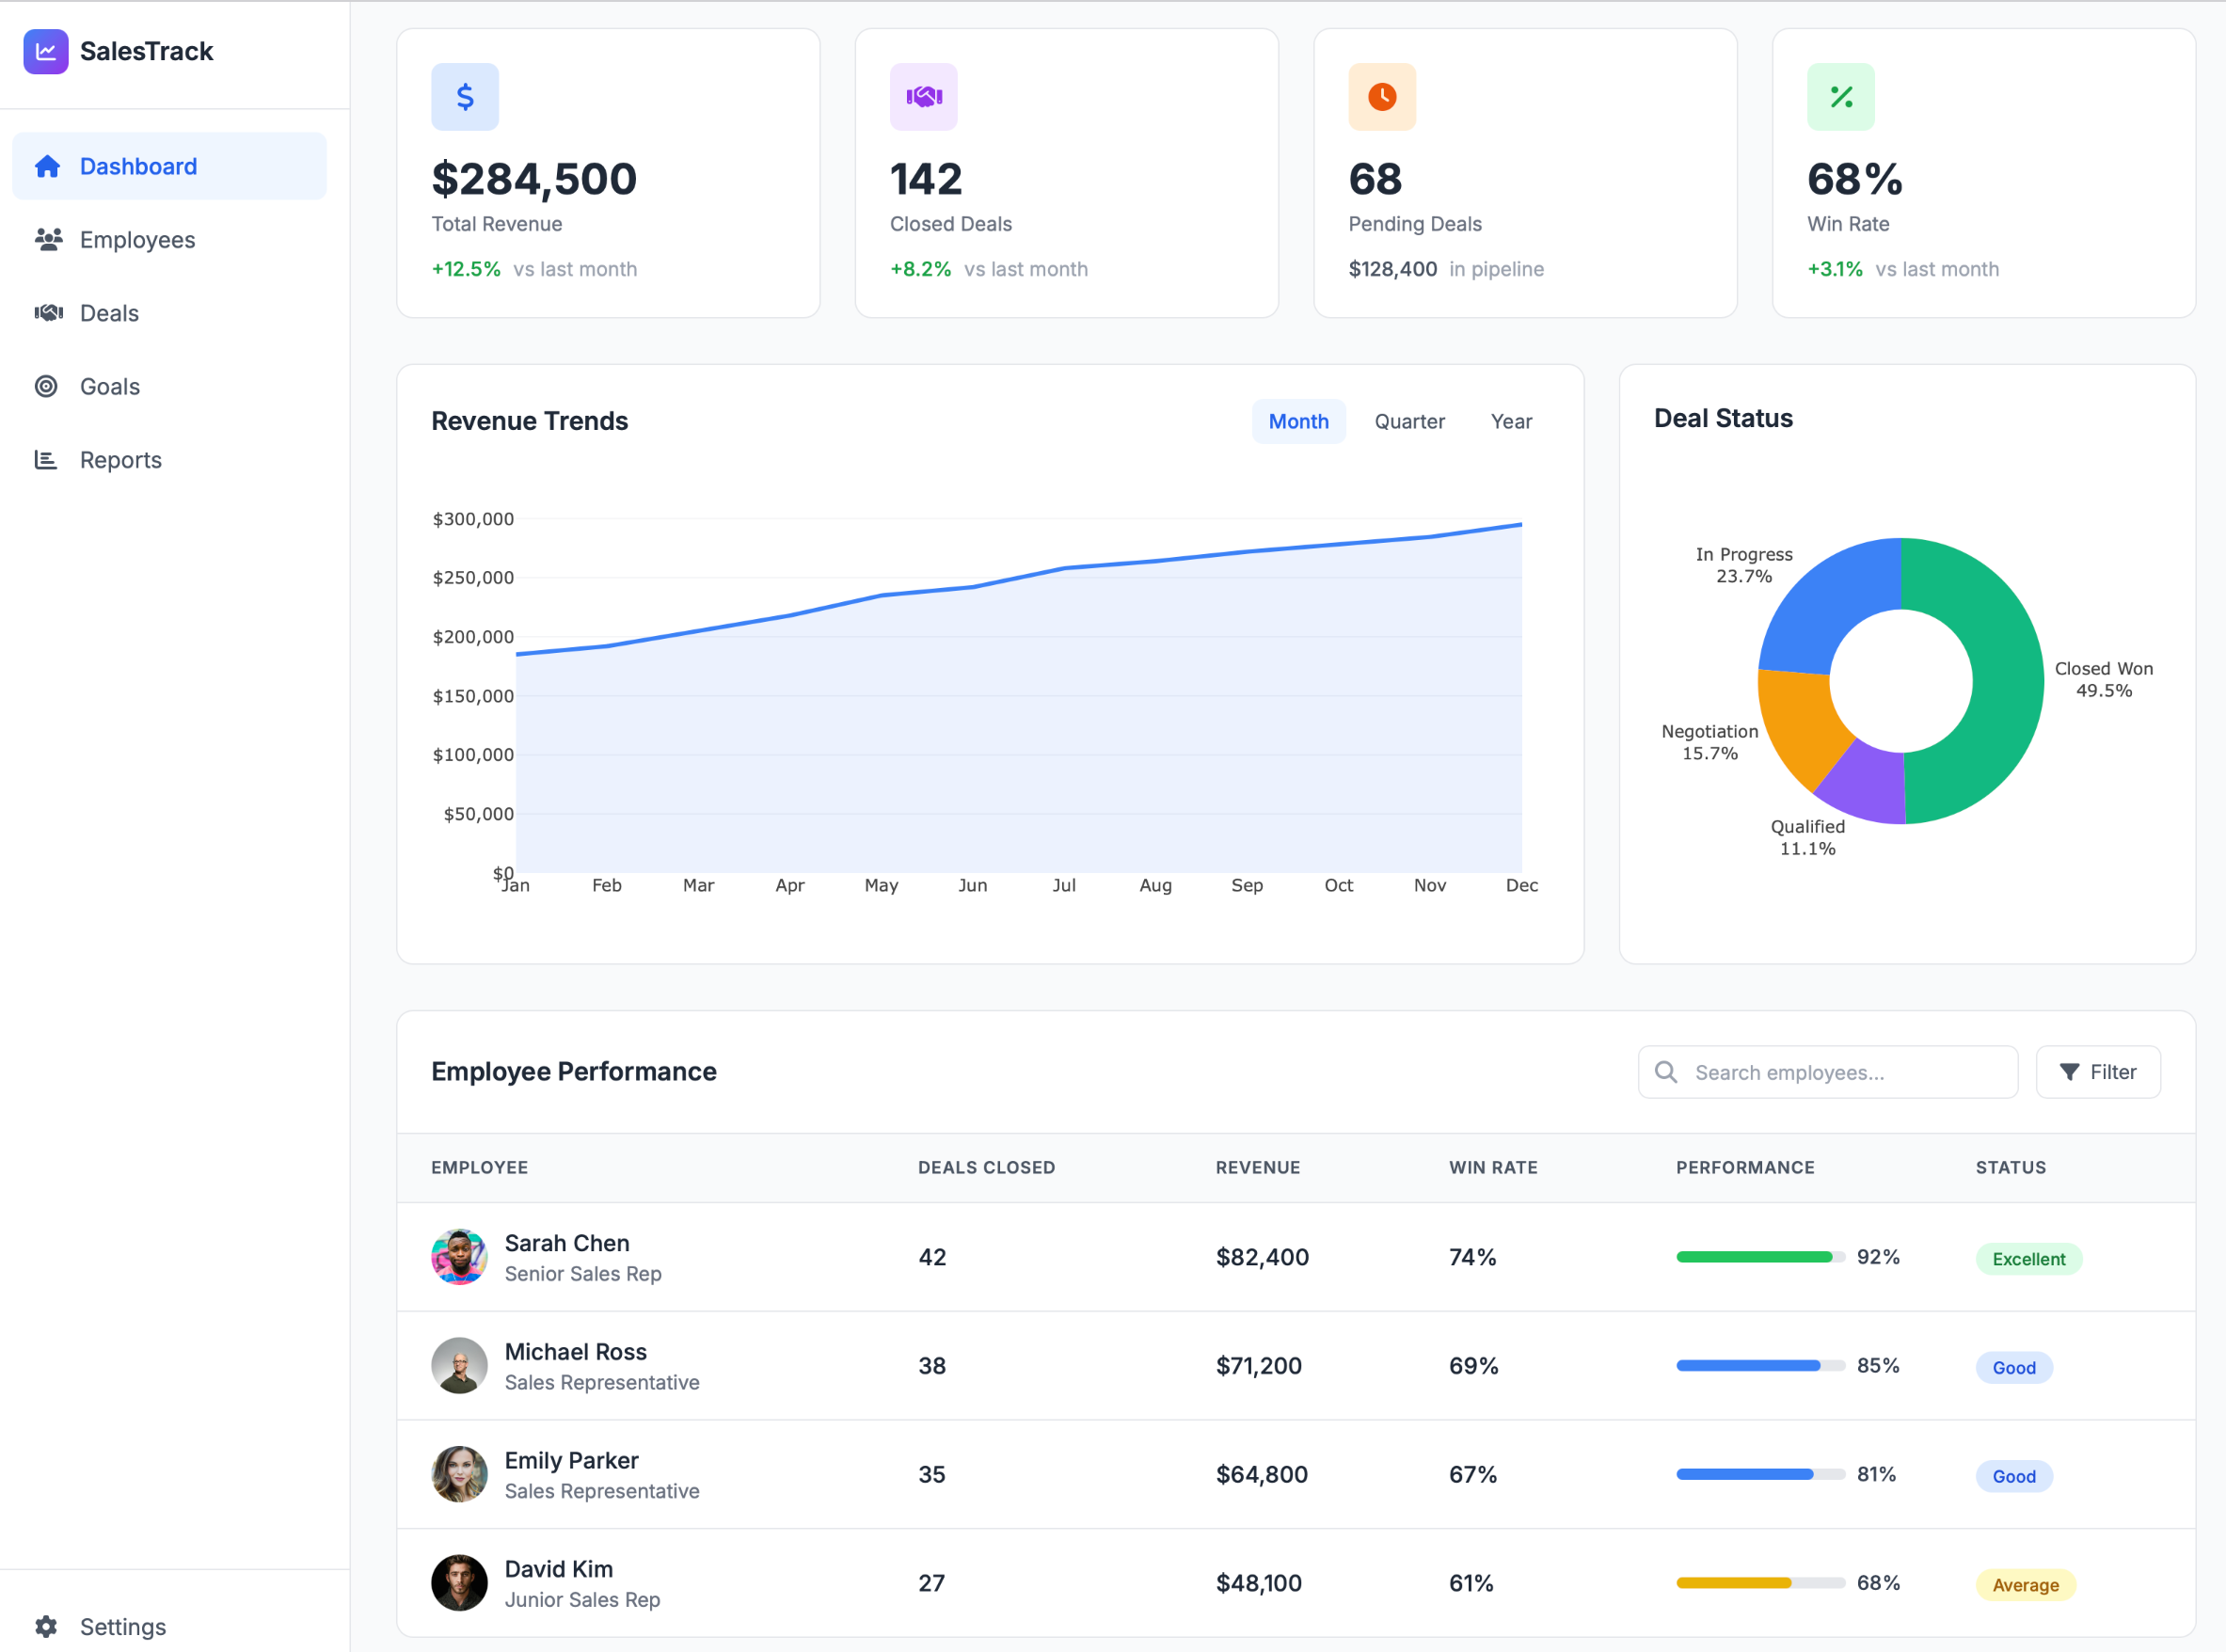Go to the Deals section
Viewport: 2226px width, 1652px height.
pyautogui.click(x=109, y=313)
